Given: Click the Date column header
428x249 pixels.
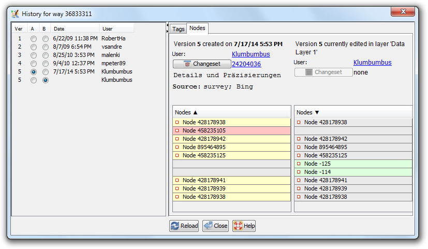Looking at the screenshot, I should 75,28.
